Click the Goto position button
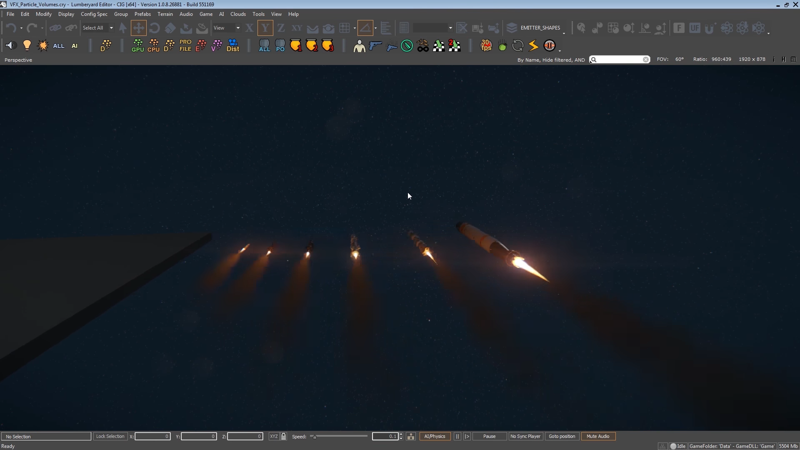Screen dimensions: 800x450 pos(562,436)
